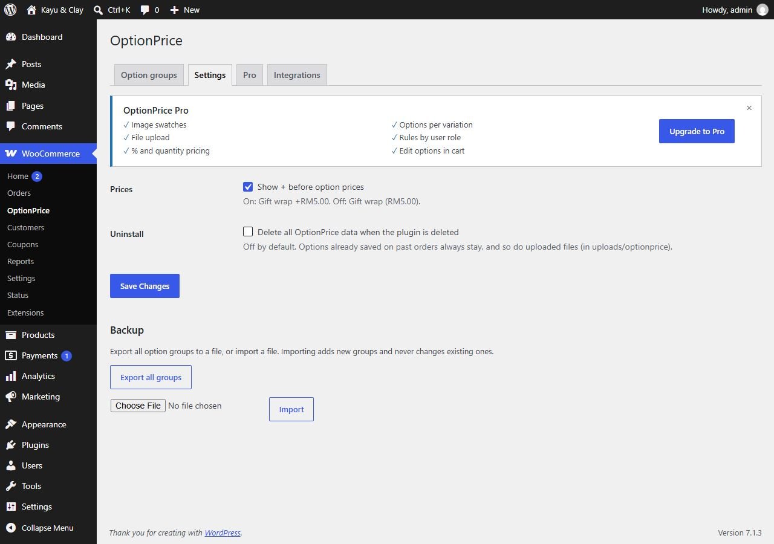Click the Marketing megaphone icon
Screen dimensions: 774x544
click(11, 397)
